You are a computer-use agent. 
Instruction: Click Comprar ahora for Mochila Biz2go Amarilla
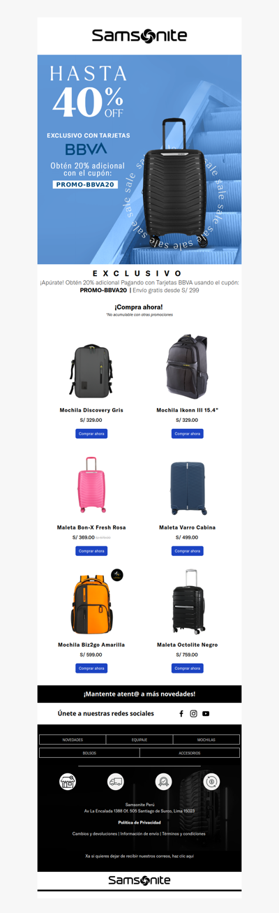[91, 669]
